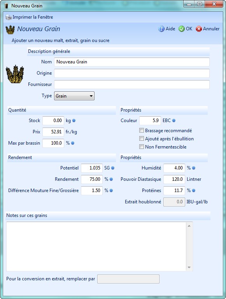The image size is (226, 299).
Task: Open the Type dropdown showing Grain
Action: (74, 96)
